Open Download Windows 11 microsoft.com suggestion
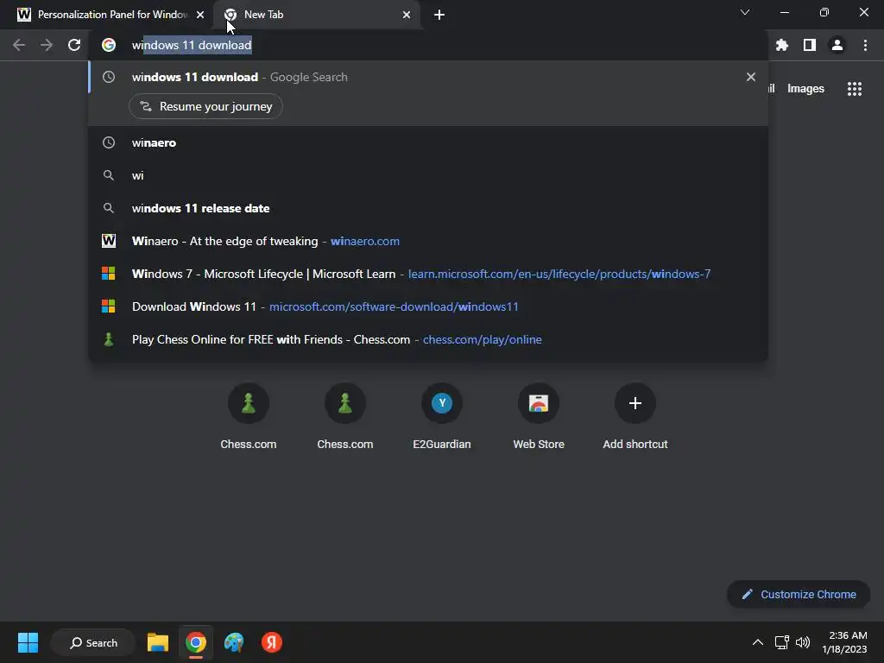The width and height of the screenshot is (884, 663). pos(428,306)
